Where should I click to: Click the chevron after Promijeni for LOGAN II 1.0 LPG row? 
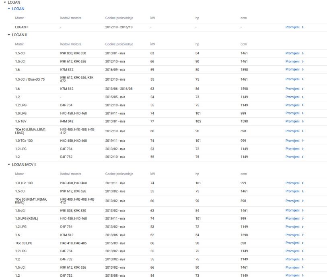[302, 113]
